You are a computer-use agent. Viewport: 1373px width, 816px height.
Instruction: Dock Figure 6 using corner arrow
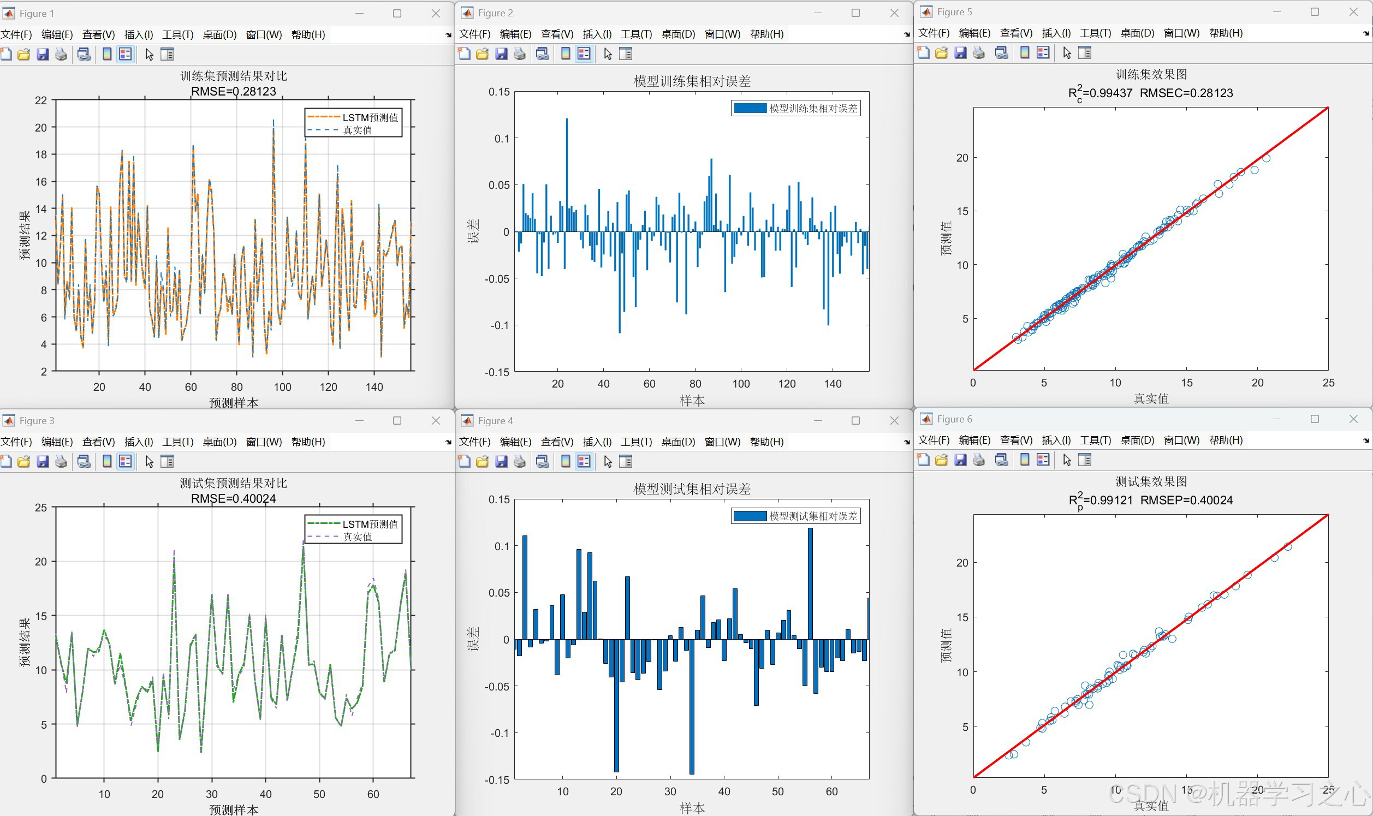tap(1366, 440)
